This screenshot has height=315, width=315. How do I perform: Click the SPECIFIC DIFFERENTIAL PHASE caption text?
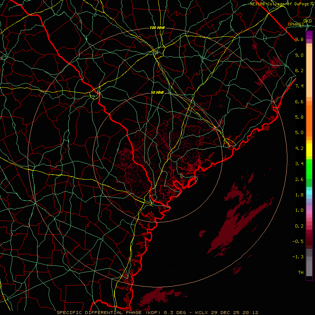[x=99, y=313]
